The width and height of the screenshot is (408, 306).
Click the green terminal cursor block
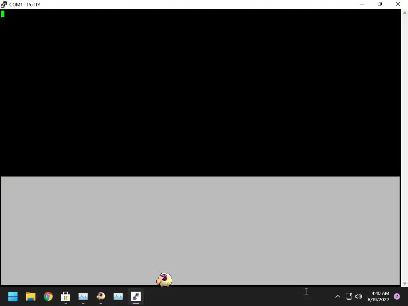coord(3,14)
